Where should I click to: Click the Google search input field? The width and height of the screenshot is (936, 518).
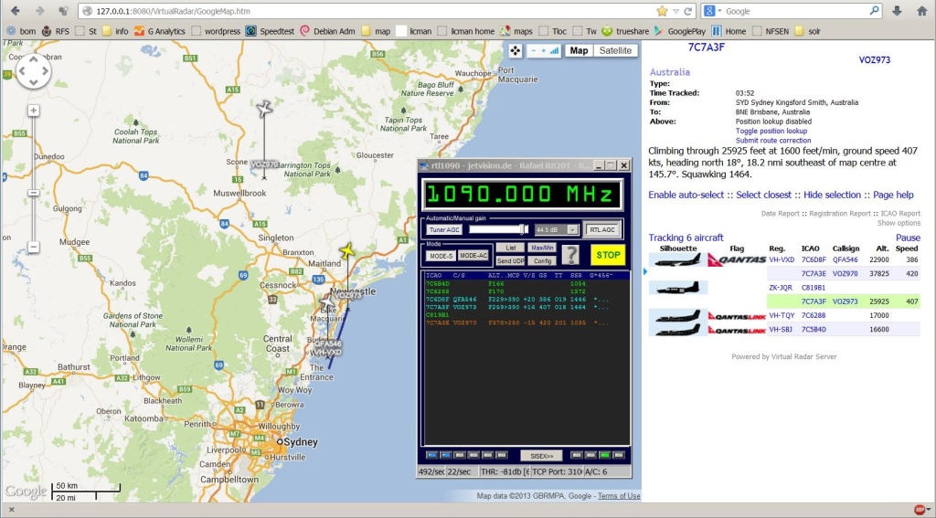[797, 11]
